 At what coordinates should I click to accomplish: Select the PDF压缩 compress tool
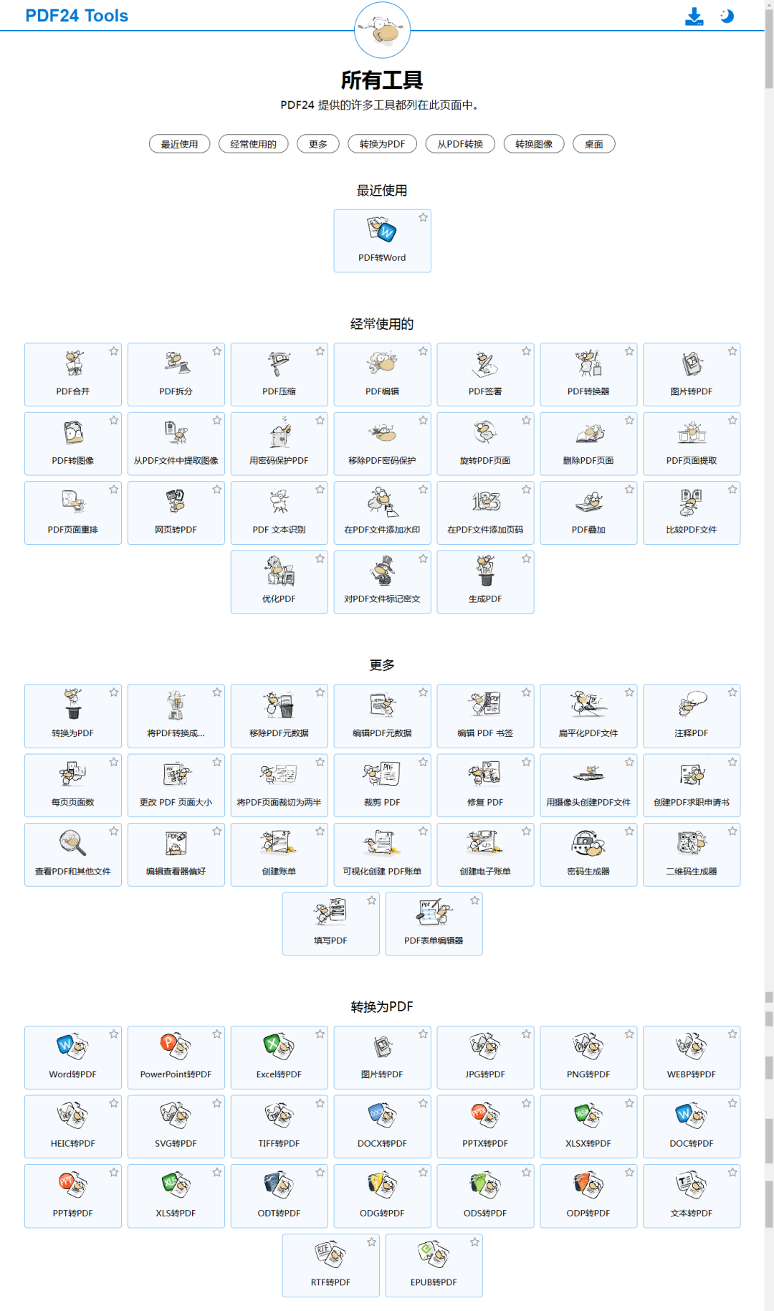[279, 374]
